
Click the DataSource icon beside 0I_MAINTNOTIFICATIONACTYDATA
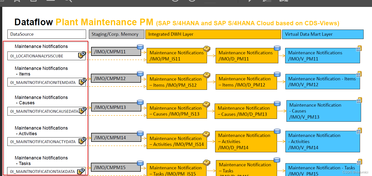pos(82,141)
